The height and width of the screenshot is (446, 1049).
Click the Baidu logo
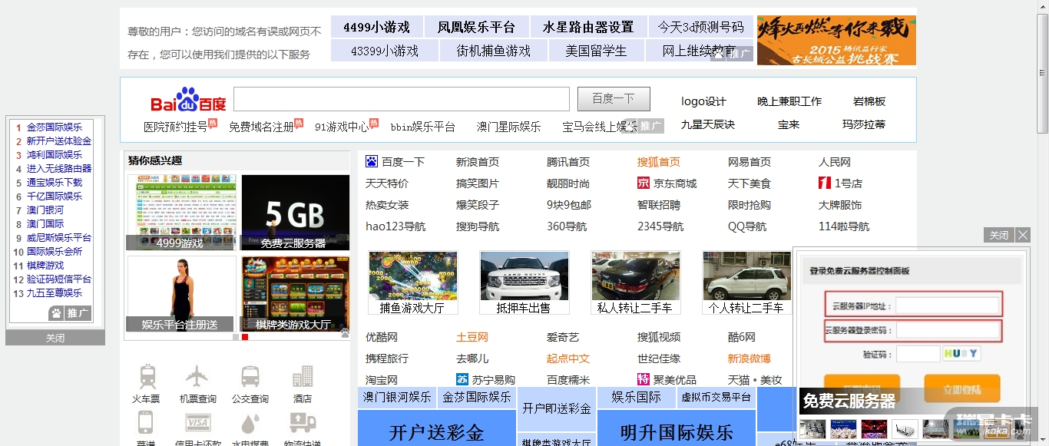coord(188,100)
